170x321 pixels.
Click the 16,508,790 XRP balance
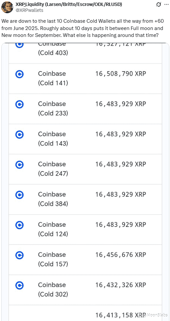click(x=120, y=74)
